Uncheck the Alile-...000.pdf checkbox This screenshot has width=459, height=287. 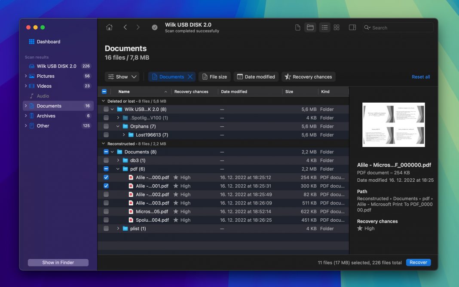[x=105, y=177]
